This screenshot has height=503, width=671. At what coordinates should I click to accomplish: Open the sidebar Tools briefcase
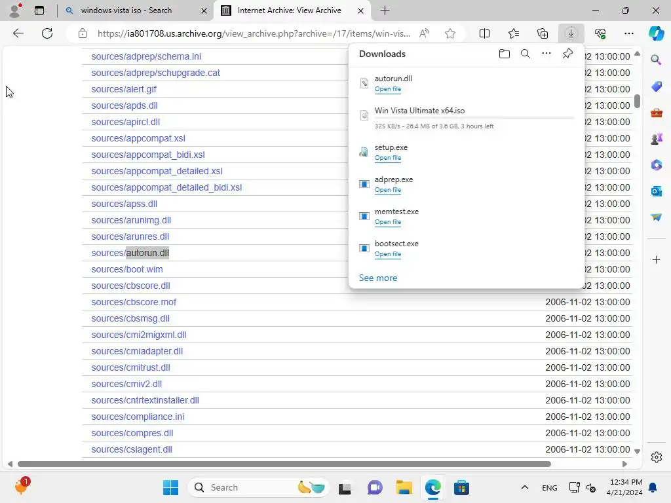[656, 113]
